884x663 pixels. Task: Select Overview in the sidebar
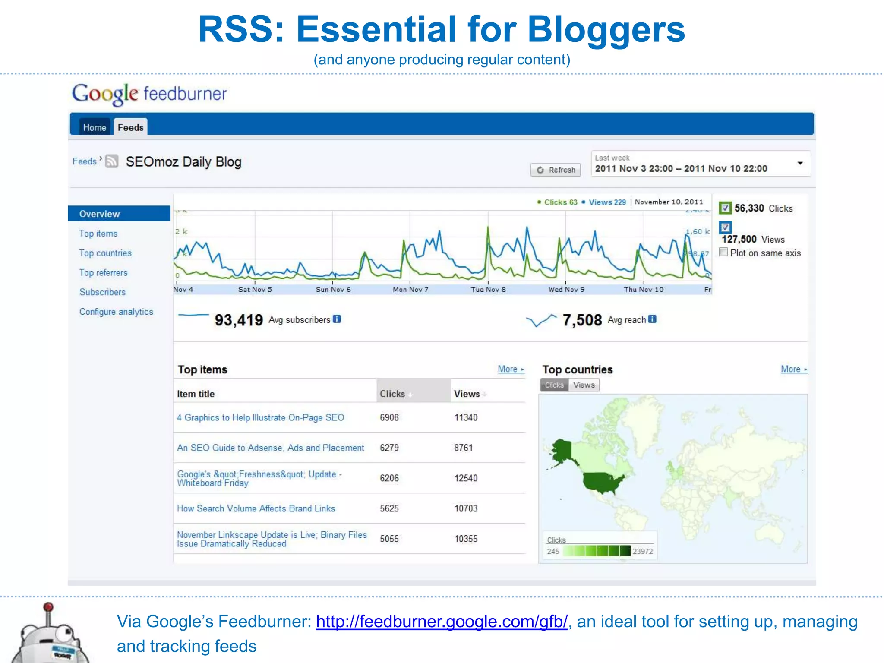click(x=119, y=214)
